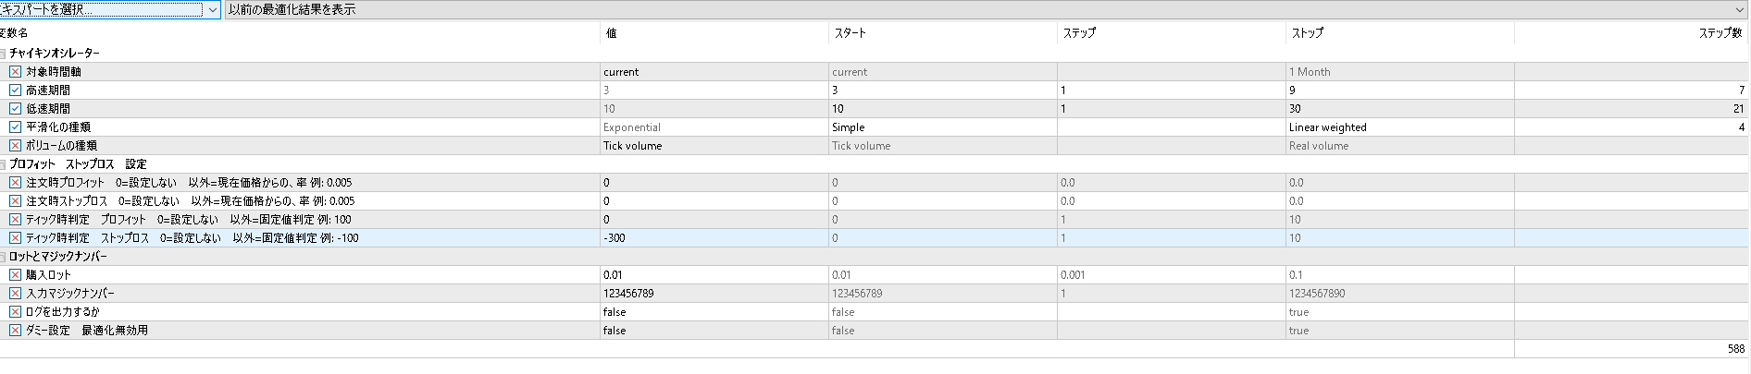
Task: Enable the 購入ロット parameter checkbox
Action: coord(15,275)
